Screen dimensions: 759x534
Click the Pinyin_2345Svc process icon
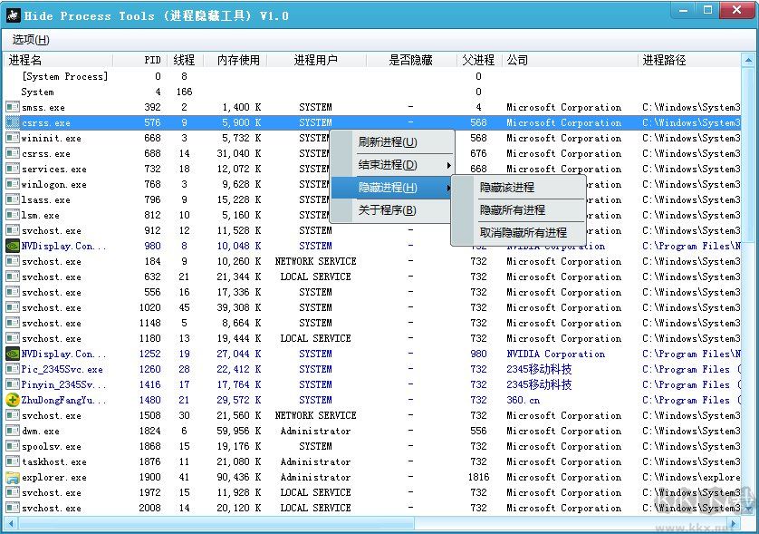(x=13, y=384)
